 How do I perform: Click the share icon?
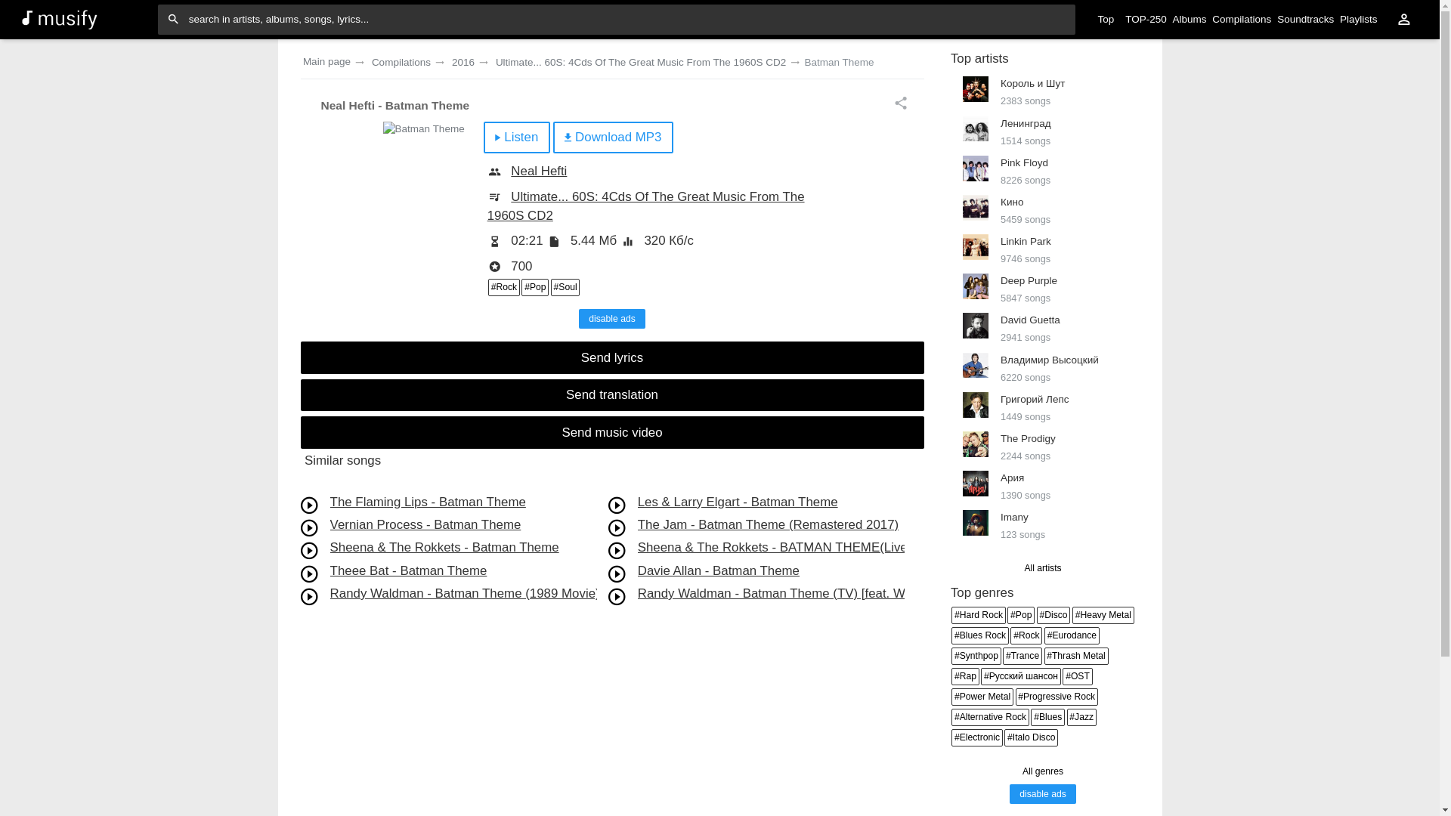click(x=901, y=104)
